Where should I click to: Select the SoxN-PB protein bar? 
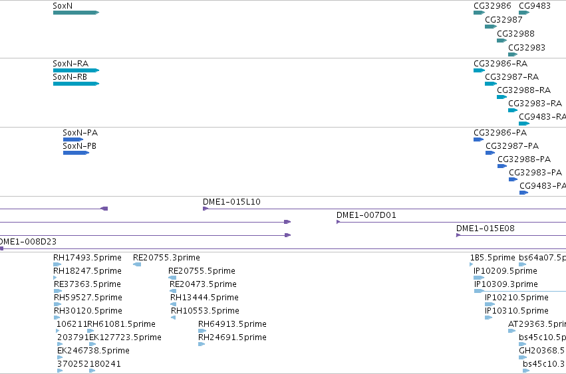click(76, 153)
